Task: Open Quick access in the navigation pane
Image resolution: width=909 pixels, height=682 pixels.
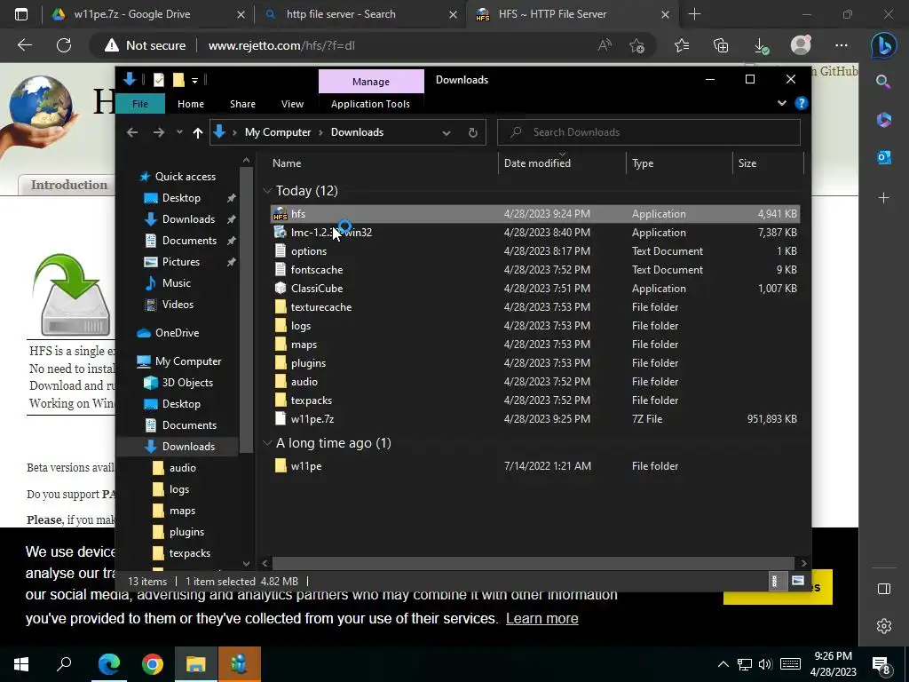Action: [x=185, y=177]
